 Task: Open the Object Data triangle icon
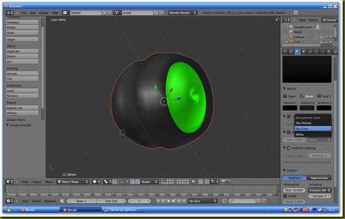pos(323,52)
